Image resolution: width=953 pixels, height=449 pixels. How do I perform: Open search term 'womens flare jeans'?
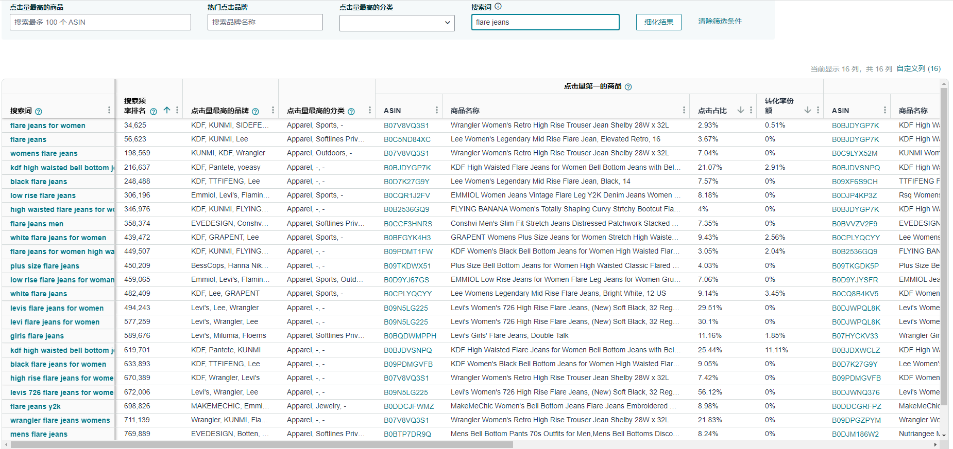pos(44,153)
